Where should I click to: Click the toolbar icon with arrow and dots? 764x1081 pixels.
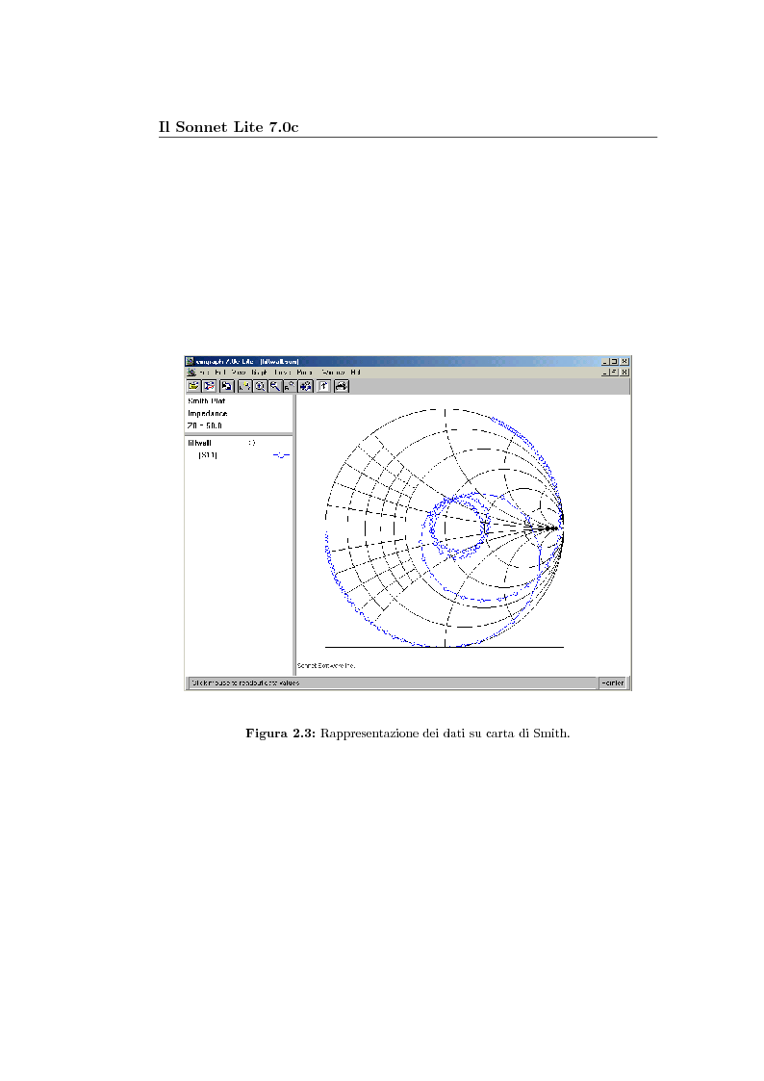305,386
